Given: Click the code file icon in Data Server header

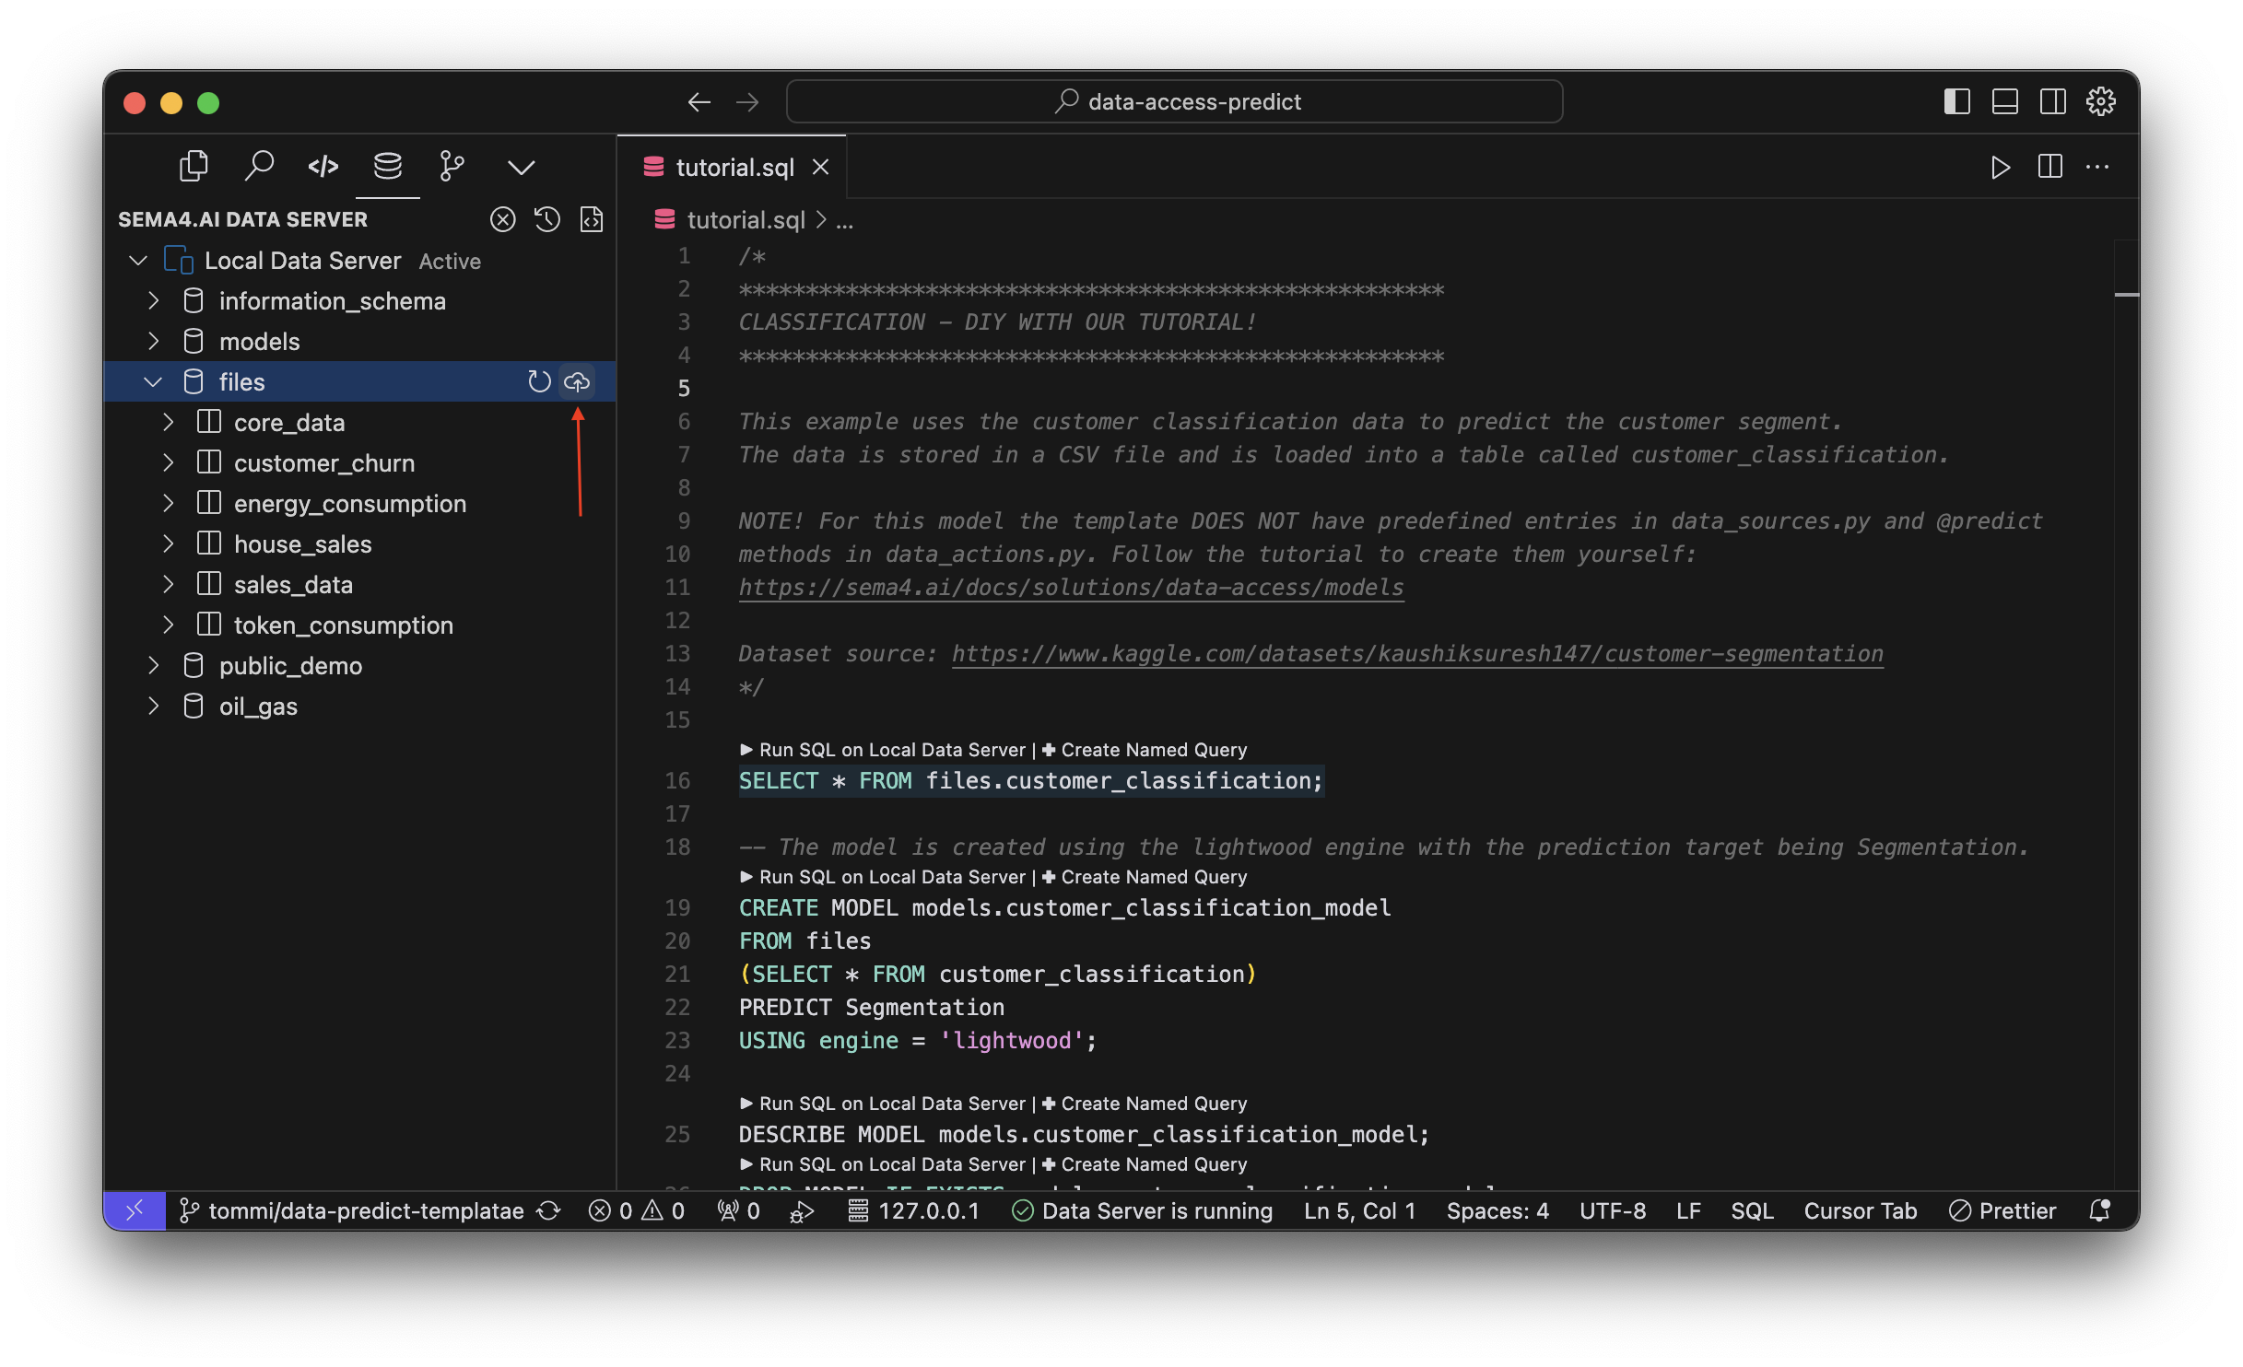Looking at the screenshot, I should (592, 219).
